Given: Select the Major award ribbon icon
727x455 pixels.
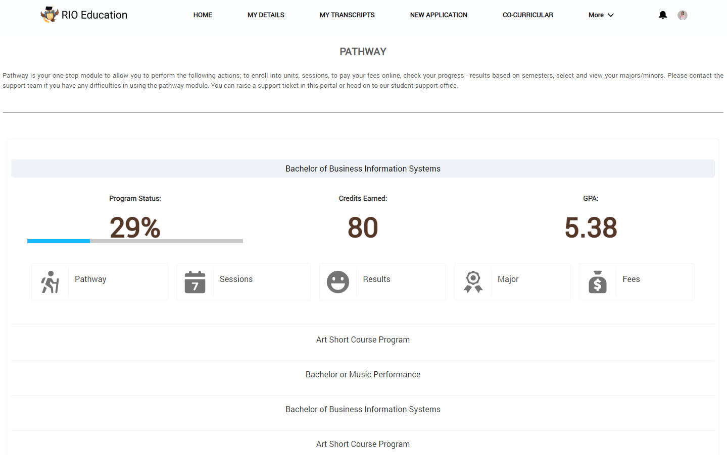Looking at the screenshot, I should tap(473, 282).
